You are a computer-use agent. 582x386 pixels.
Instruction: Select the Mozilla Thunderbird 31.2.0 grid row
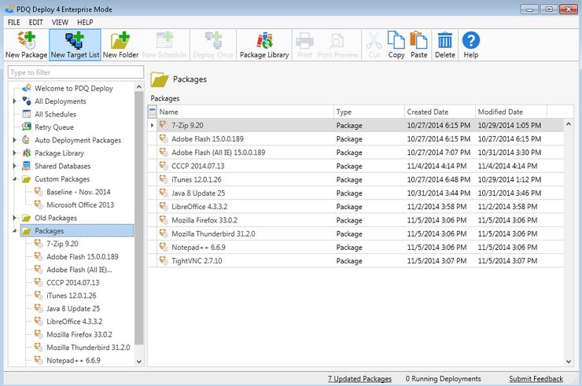[x=355, y=233]
